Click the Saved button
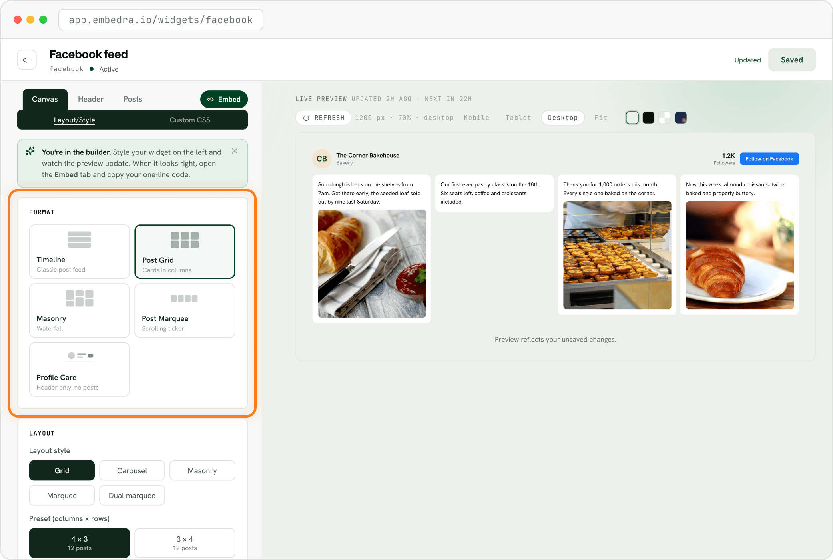833x560 pixels. coord(791,60)
